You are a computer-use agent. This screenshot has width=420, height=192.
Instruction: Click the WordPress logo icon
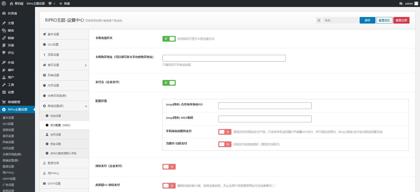pyautogui.click(x=4, y=4)
